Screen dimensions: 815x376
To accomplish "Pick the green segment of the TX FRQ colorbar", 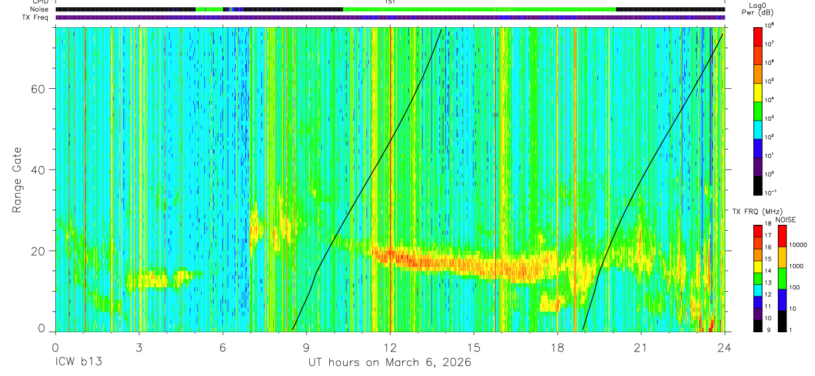I will (x=757, y=279).
